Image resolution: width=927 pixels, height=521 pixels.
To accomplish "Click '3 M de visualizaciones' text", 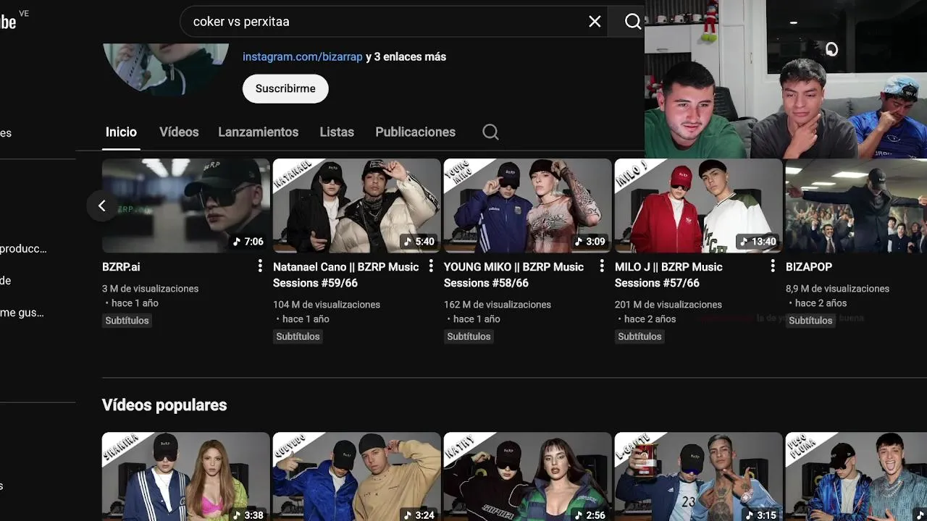I will (x=150, y=289).
